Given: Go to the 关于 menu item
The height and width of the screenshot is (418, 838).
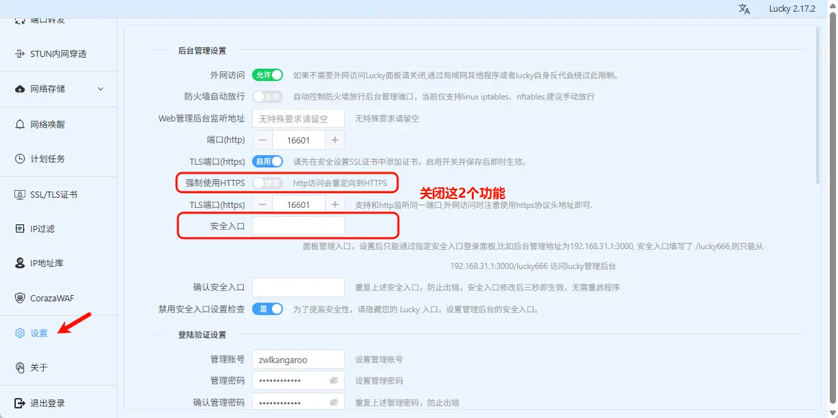Looking at the screenshot, I should pos(39,368).
